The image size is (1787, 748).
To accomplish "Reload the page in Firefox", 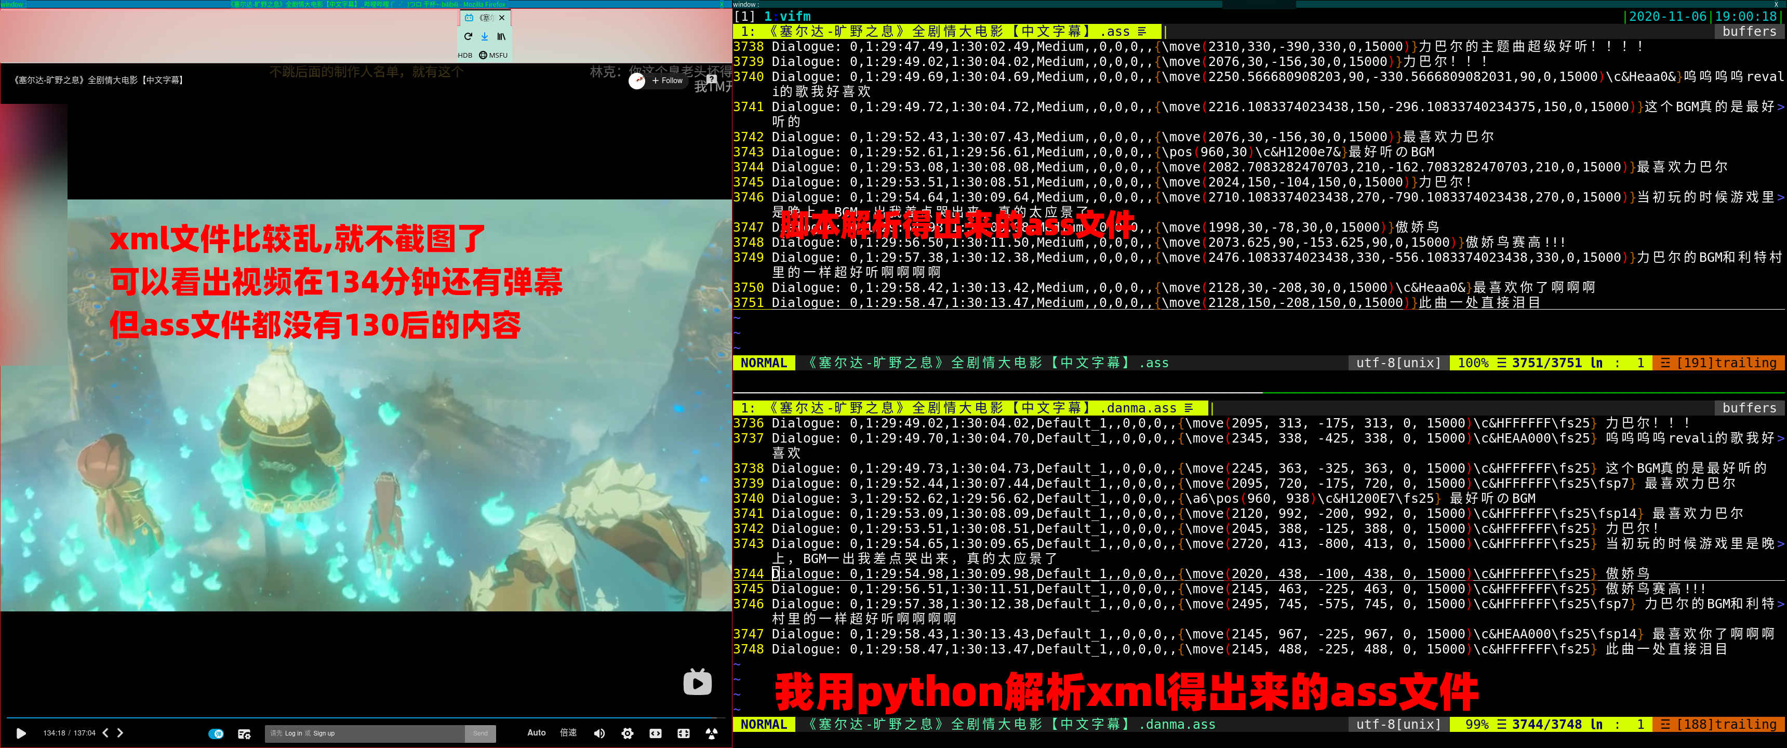I will [x=468, y=37].
